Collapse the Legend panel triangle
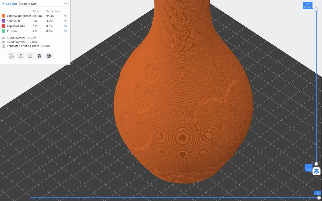 pos(3,4)
